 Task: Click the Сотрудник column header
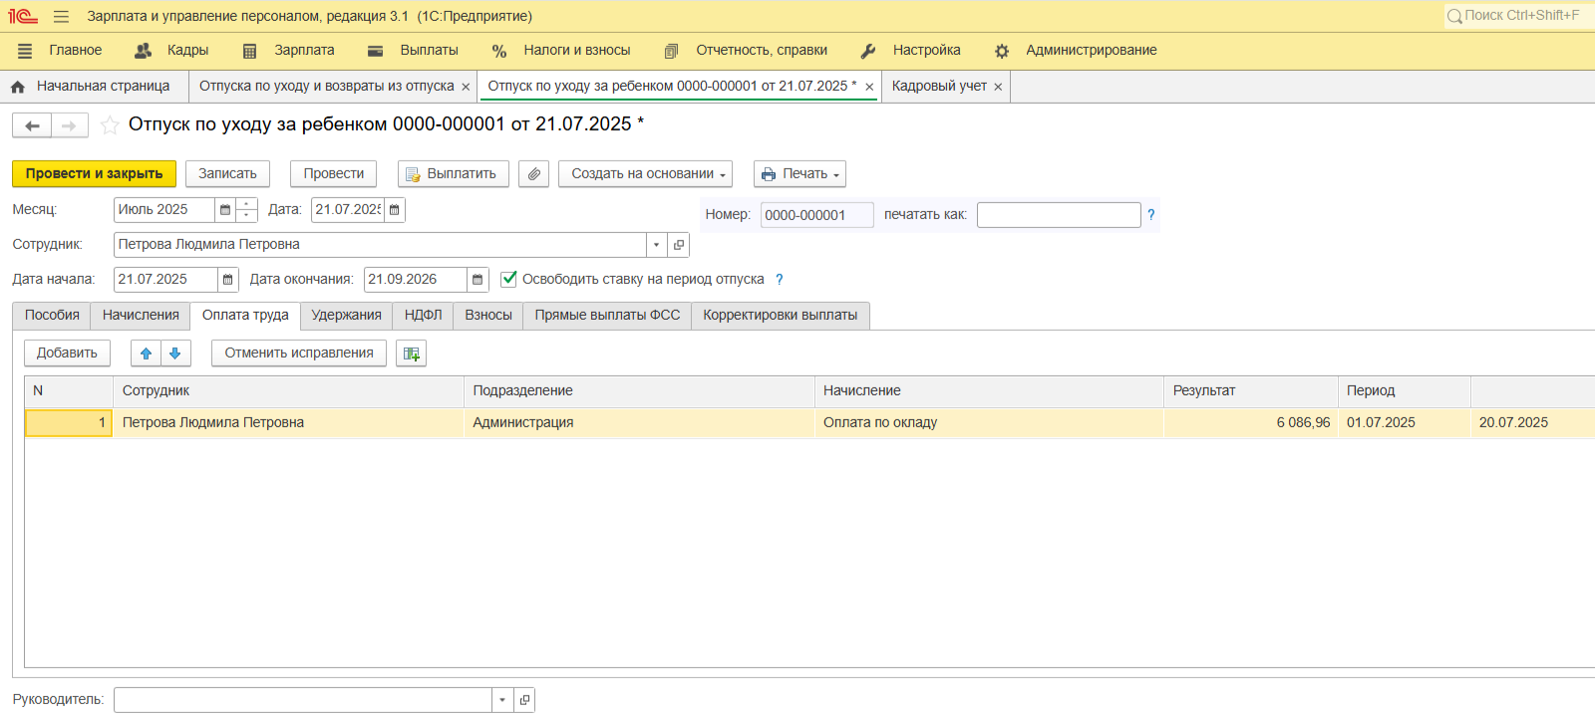click(288, 391)
